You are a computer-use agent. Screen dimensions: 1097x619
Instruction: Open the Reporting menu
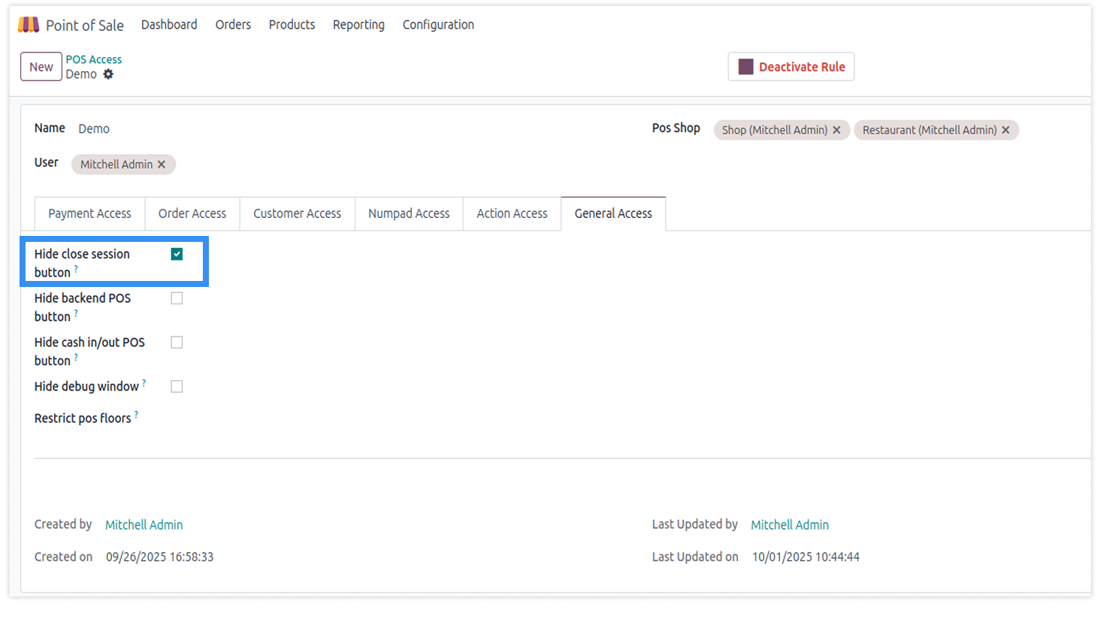[358, 25]
